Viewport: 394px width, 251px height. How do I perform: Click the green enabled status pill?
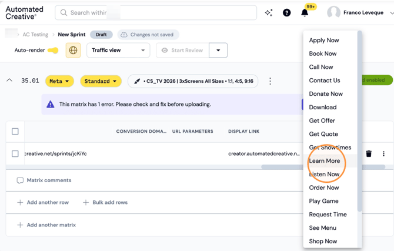377,80
